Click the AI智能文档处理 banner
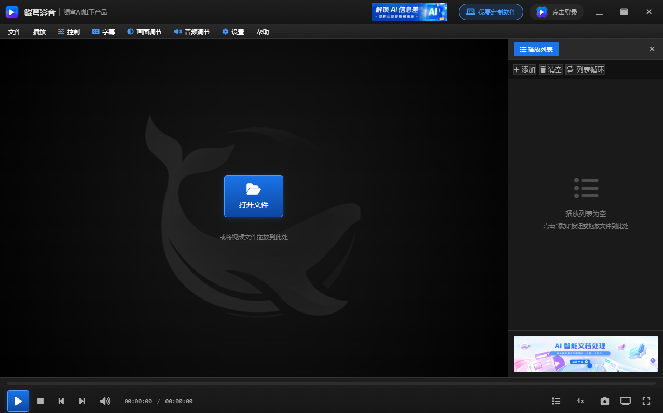This screenshot has width=663, height=413. 585,354
